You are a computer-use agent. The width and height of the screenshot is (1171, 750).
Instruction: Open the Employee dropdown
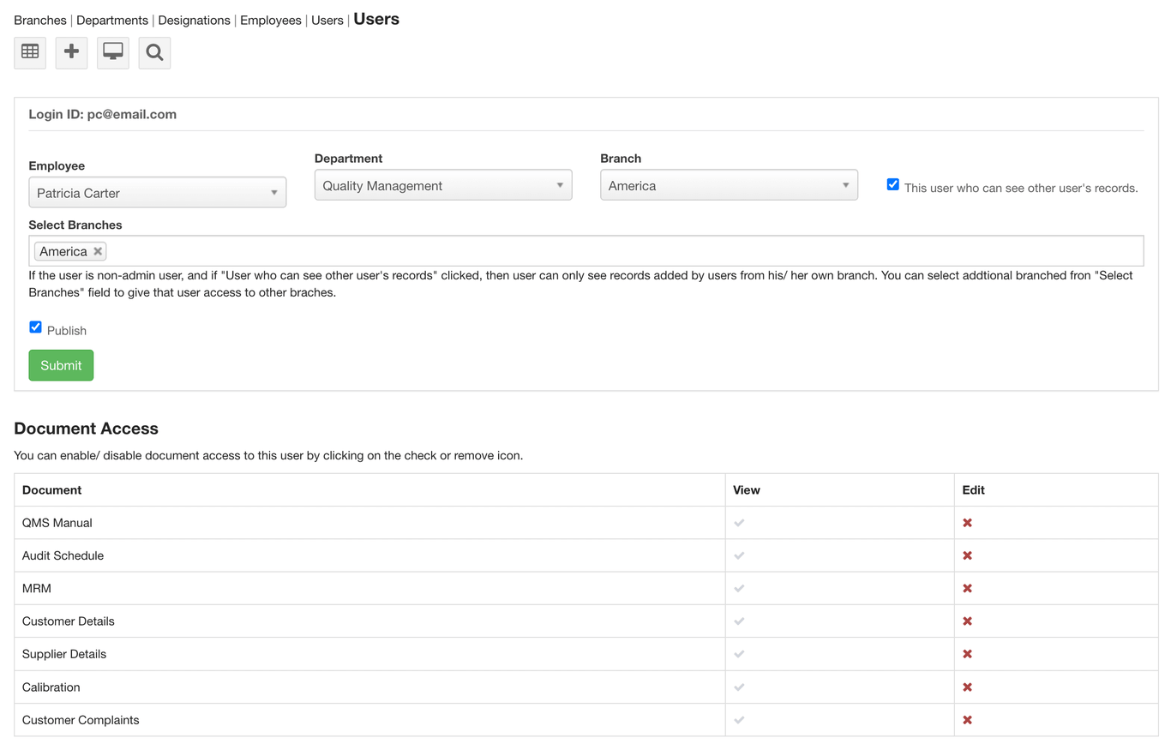coord(158,193)
